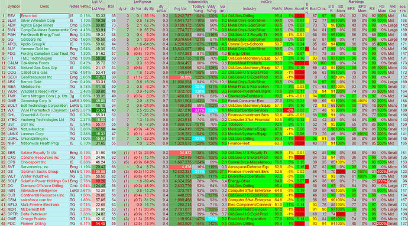Image resolution: width=408 pixels, height=226 pixels.
Task: Select the Barrick Gold cell
Action: [44, 82]
